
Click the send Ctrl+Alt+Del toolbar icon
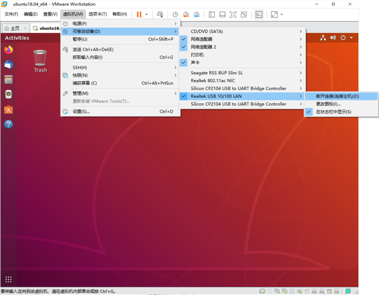[160, 14]
